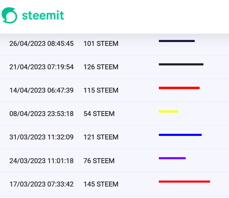Select the date 17/03/2023 07:33:42

pos(42,184)
